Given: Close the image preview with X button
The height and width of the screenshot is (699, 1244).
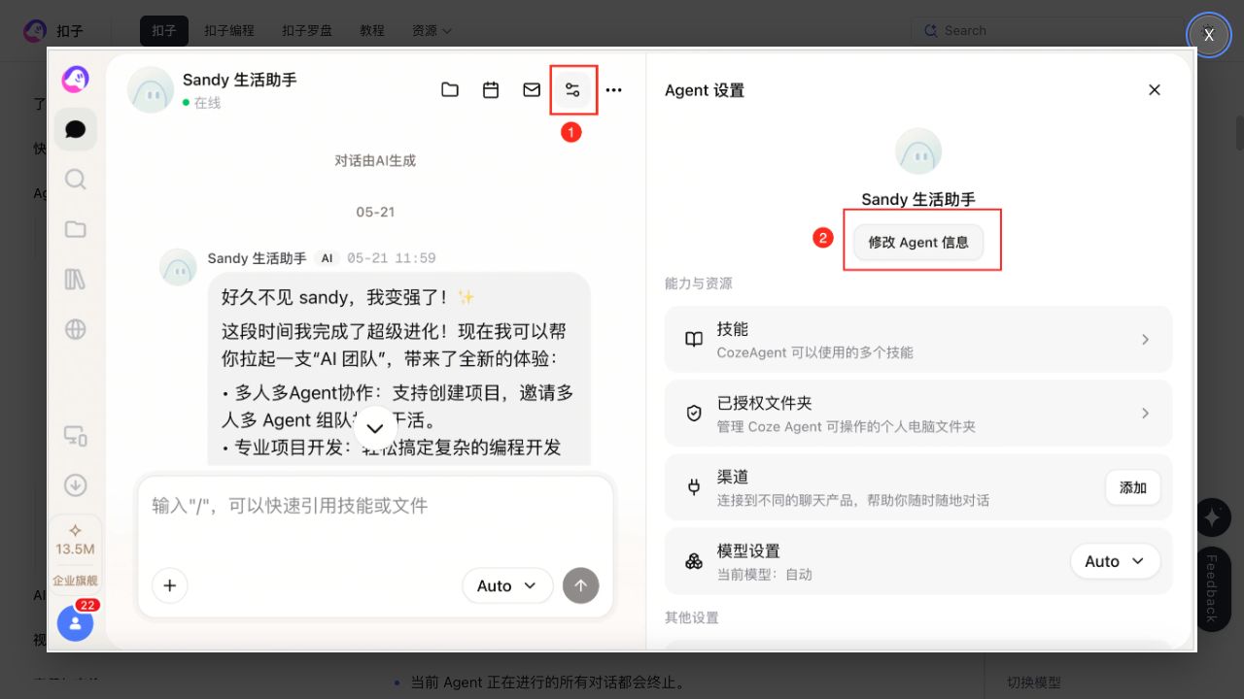Looking at the screenshot, I should click(1209, 35).
